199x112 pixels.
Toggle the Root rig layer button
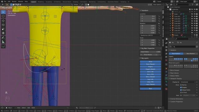point(150,89)
